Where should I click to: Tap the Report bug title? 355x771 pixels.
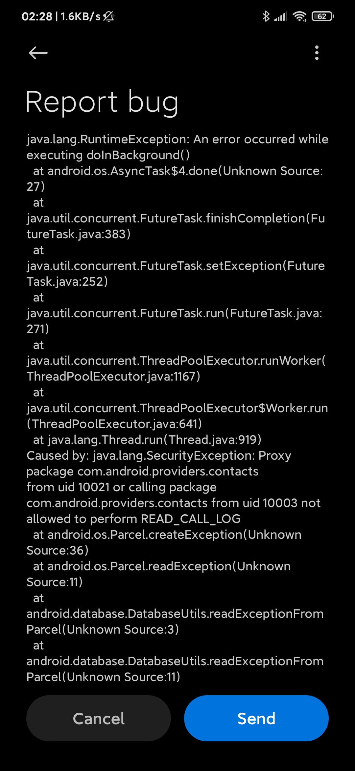[x=102, y=102]
